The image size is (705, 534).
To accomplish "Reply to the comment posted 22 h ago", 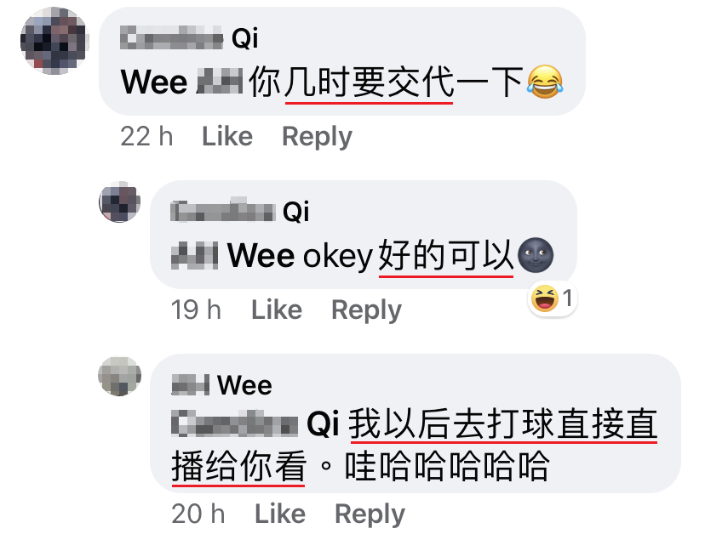I will tap(317, 137).
